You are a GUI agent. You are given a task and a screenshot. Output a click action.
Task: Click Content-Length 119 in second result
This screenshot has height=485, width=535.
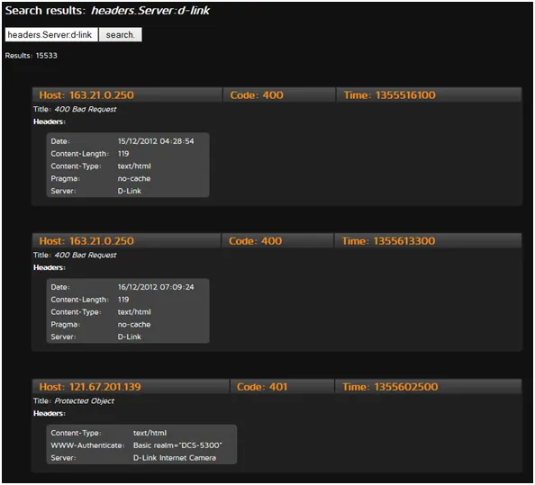123,300
